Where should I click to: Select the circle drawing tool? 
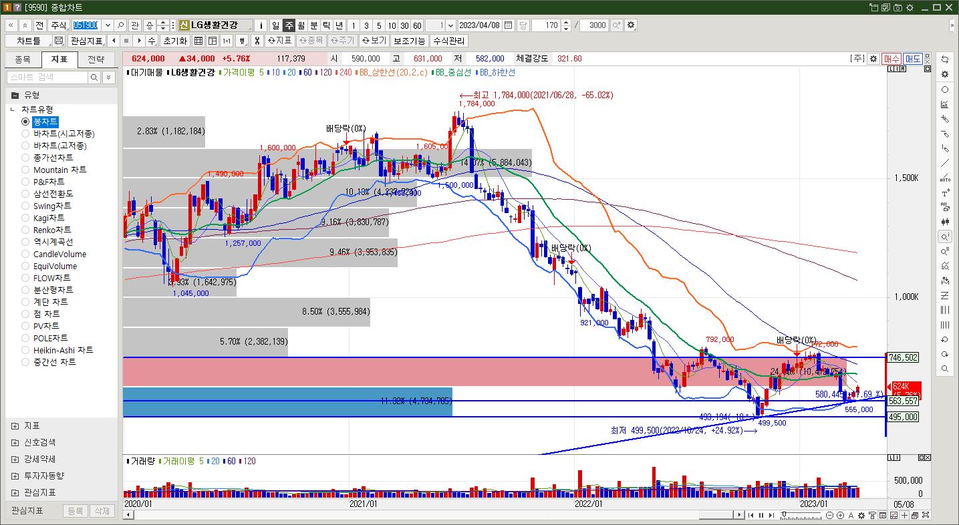pyautogui.click(x=945, y=90)
